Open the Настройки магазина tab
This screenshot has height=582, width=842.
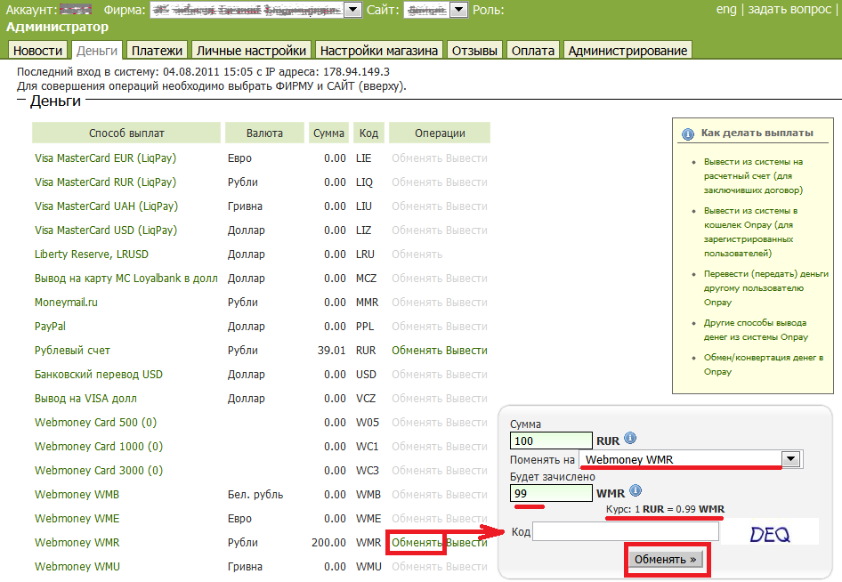[379, 51]
